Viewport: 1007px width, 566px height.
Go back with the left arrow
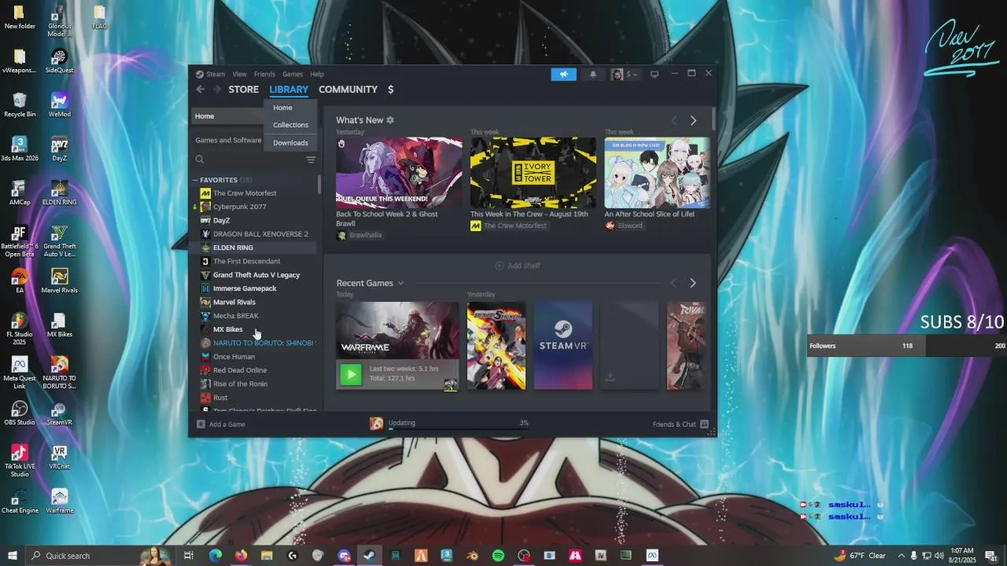[x=201, y=90]
